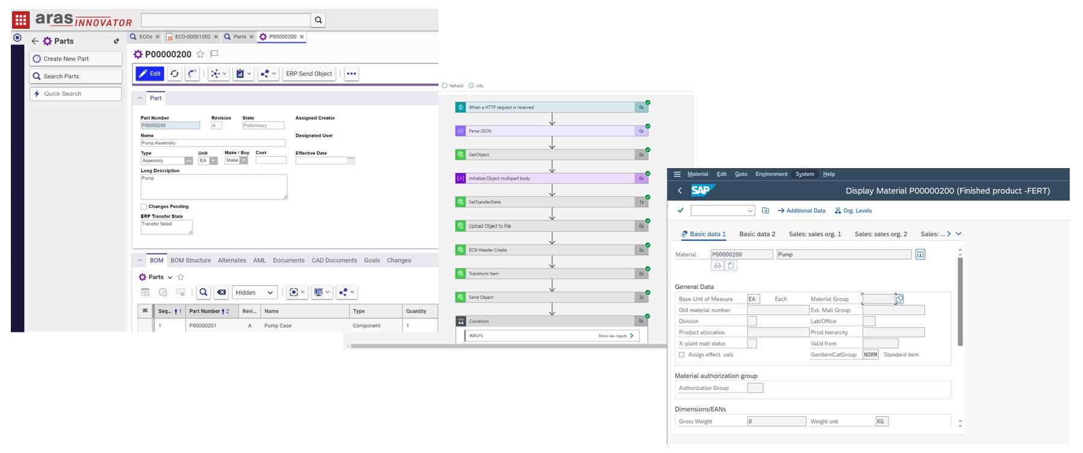This screenshot has width=1083, height=453.
Task: Toggle the Assign effect. vals checkbox in SAP
Action: [682, 355]
